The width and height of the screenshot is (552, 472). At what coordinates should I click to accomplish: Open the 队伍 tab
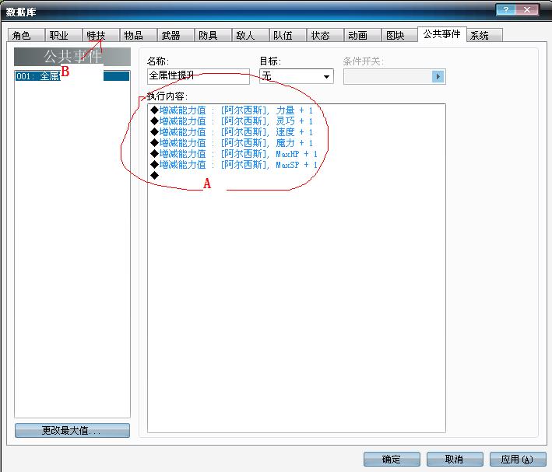(287, 35)
